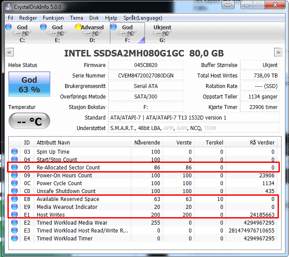Click the blue status orb for disk F:
Viewport: 289px width, 257px height.
click(x=113, y=27)
